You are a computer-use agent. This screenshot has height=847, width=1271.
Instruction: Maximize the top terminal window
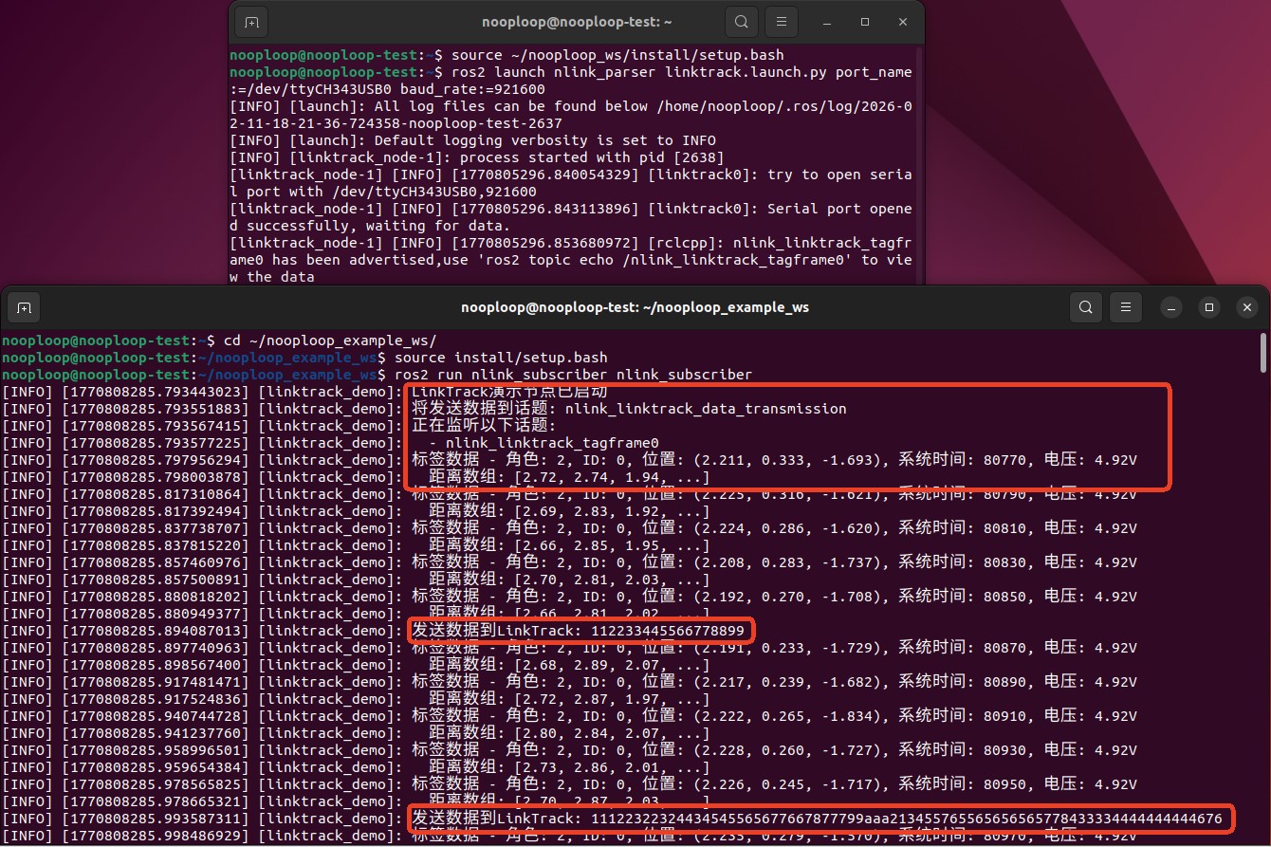[x=865, y=21]
